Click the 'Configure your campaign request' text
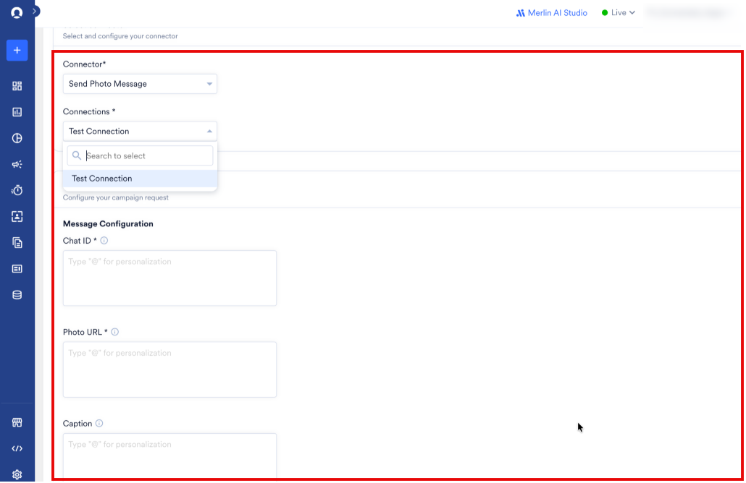The height and width of the screenshot is (483, 746). (x=116, y=197)
